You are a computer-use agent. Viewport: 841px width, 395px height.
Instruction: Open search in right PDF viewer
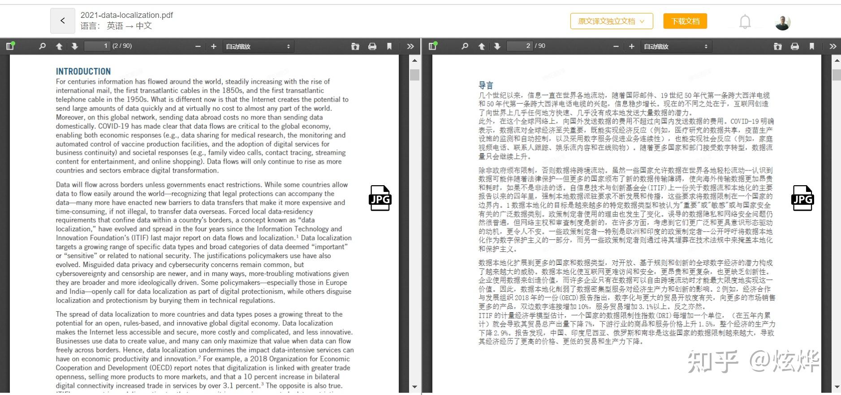465,46
